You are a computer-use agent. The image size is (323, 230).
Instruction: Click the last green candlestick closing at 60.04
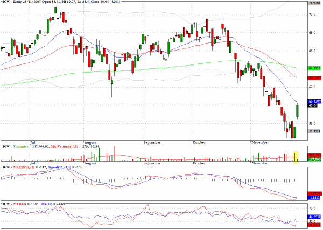298,111
